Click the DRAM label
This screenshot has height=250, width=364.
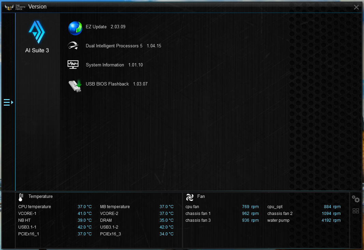106,220
